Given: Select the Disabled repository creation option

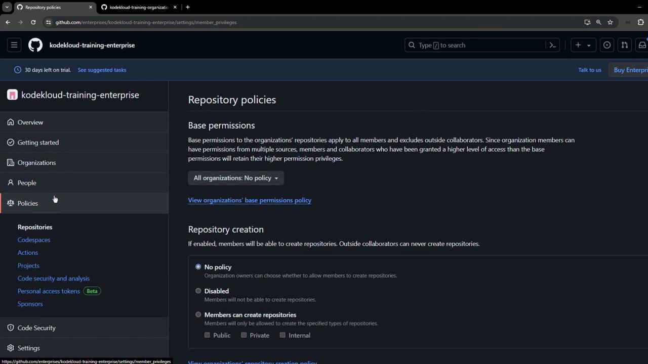Looking at the screenshot, I should (198, 291).
